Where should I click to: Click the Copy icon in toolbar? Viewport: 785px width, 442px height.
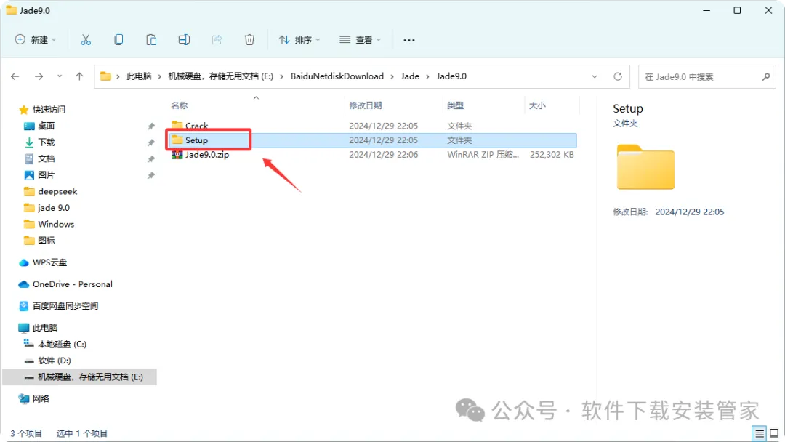tap(118, 39)
